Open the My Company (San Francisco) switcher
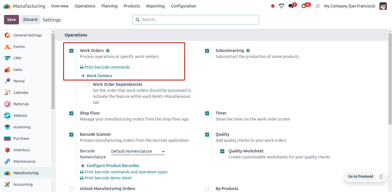The height and width of the screenshot is (192, 392). click(x=349, y=6)
